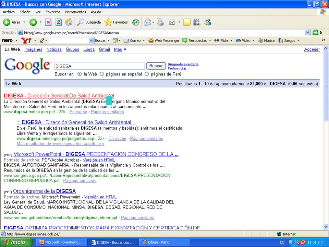Print the page with the printer icon

(x=160, y=22)
